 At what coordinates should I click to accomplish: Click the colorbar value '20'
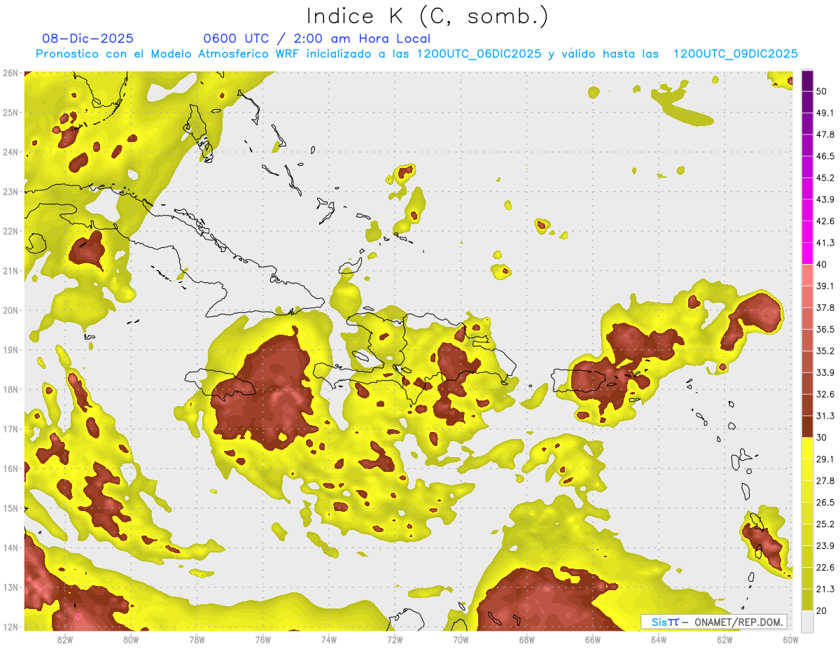pyautogui.click(x=821, y=610)
